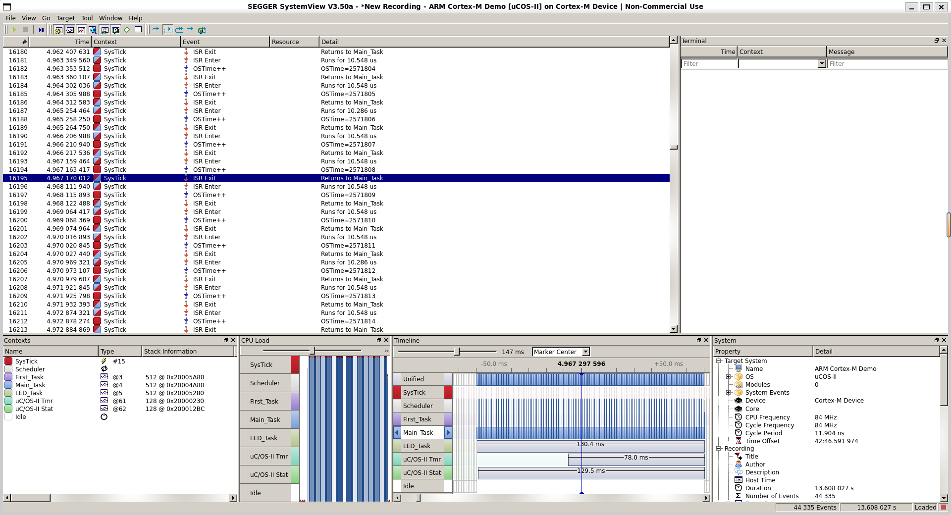Click the list window icon in toolbar
951x515 pixels.
click(x=138, y=30)
